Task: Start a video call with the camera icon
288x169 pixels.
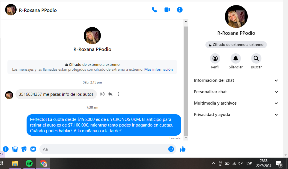Action: (167, 10)
